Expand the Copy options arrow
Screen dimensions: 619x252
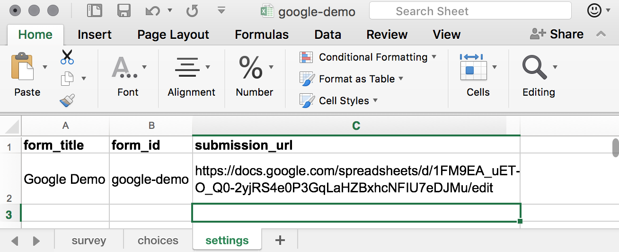click(84, 79)
